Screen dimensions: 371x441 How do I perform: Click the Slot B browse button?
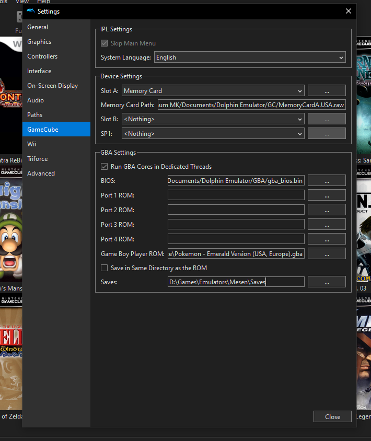coord(327,119)
